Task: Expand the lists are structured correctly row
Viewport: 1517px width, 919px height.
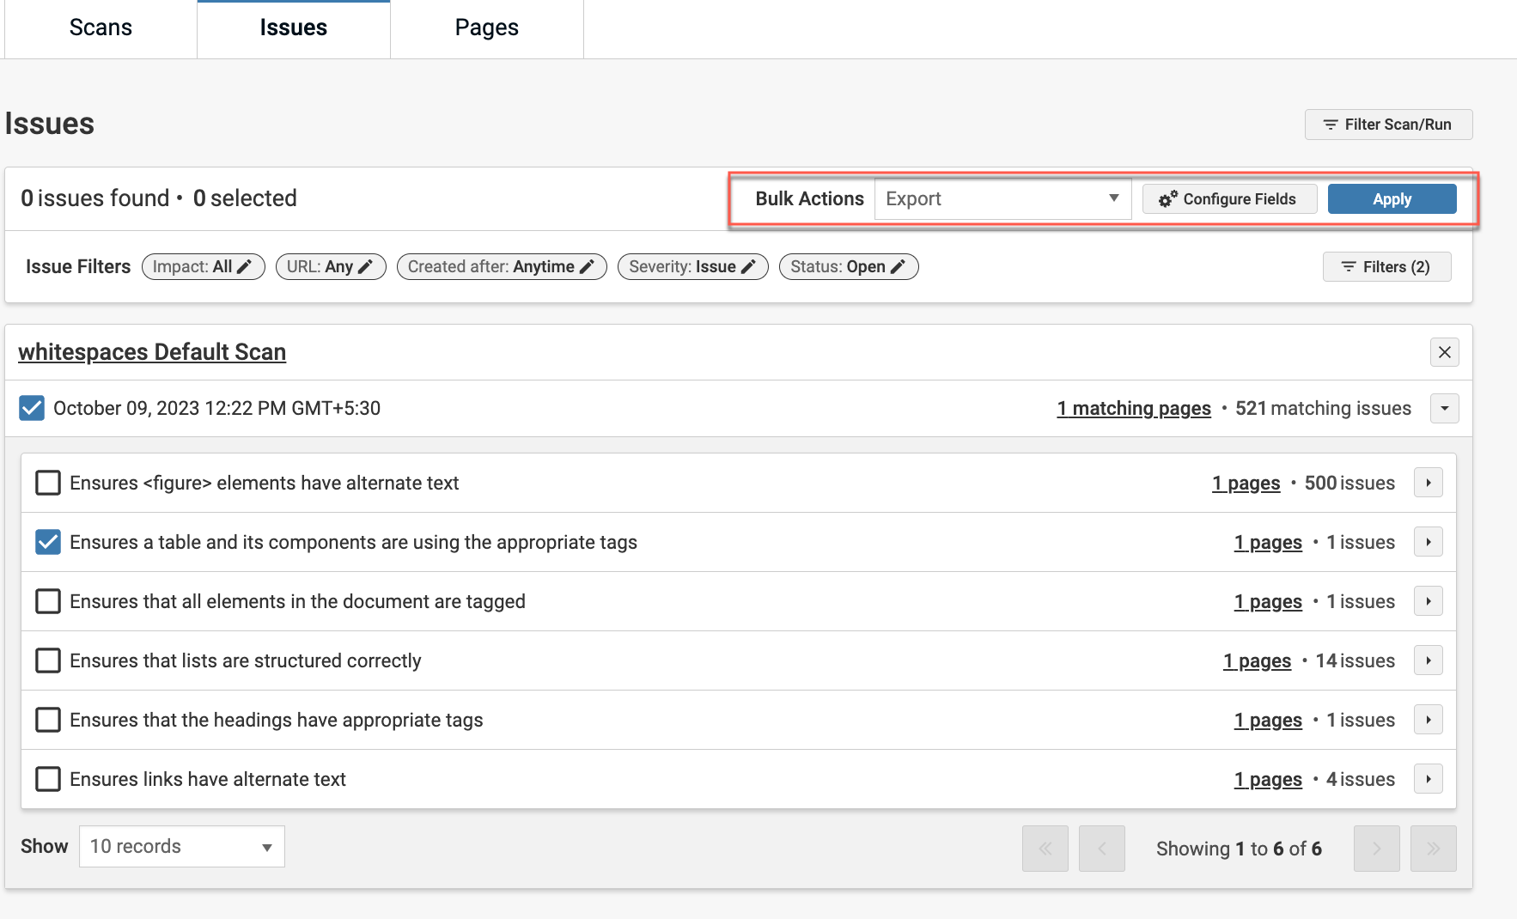Action: [1428, 660]
